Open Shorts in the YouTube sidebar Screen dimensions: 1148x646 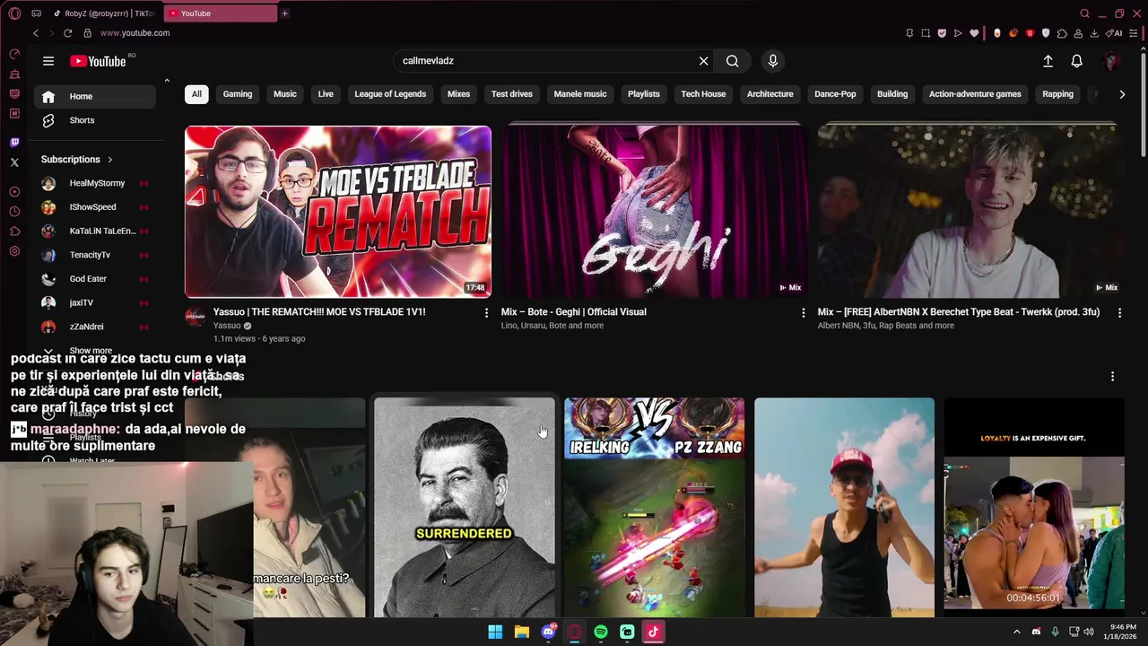coord(95,120)
